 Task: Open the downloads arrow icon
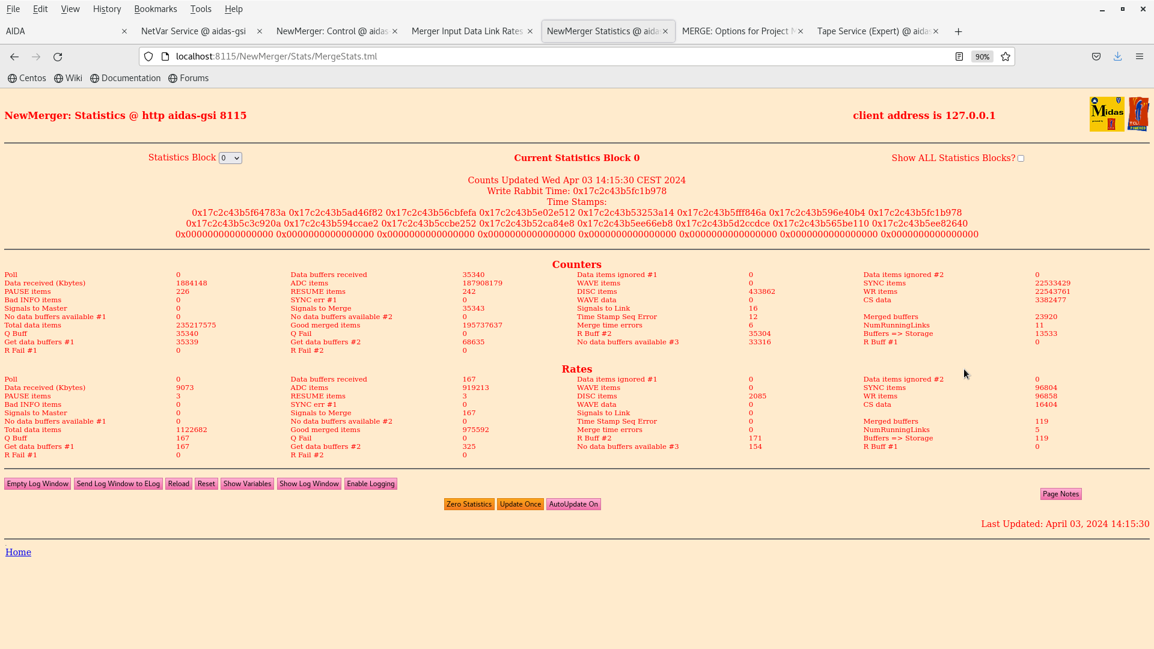(1117, 56)
